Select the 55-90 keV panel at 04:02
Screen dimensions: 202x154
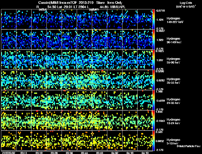[115, 60]
